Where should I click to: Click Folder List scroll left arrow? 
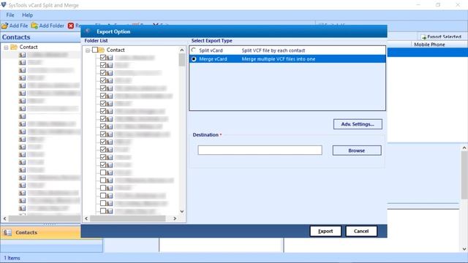coord(86,218)
